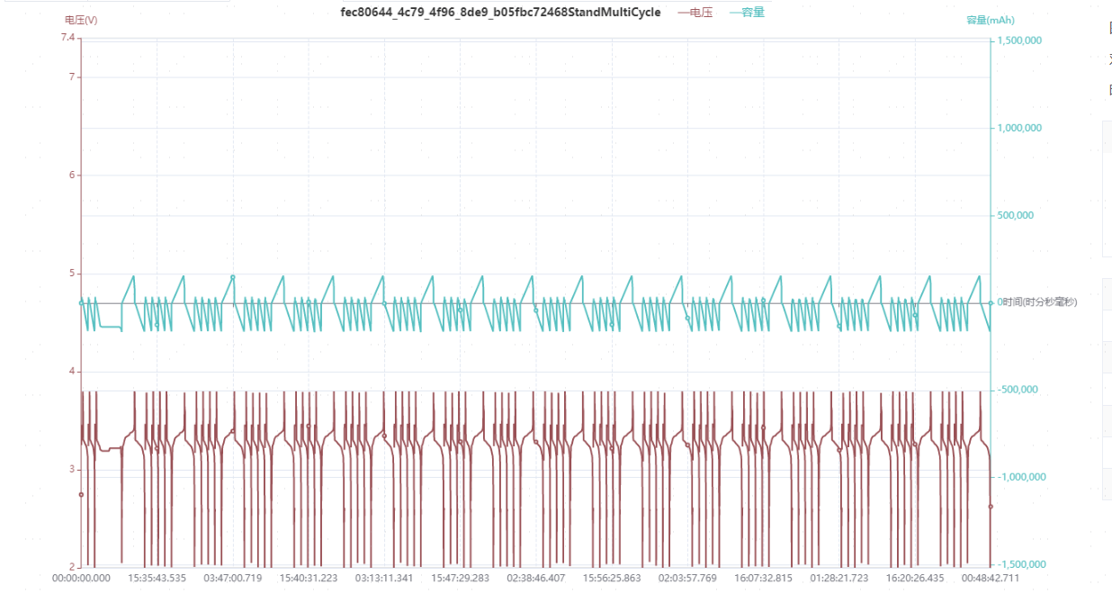Click time label 03:47:00.719
This screenshot has width=1112, height=611.
(232, 578)
